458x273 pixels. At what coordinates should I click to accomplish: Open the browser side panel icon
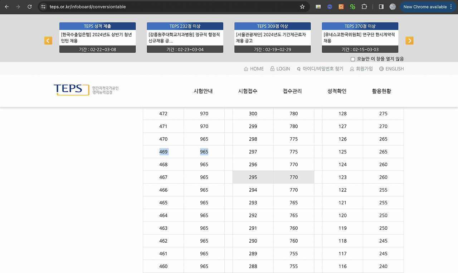(381, 6)
